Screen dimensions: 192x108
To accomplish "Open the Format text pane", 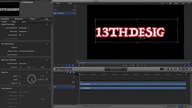I will coord(4,22).
